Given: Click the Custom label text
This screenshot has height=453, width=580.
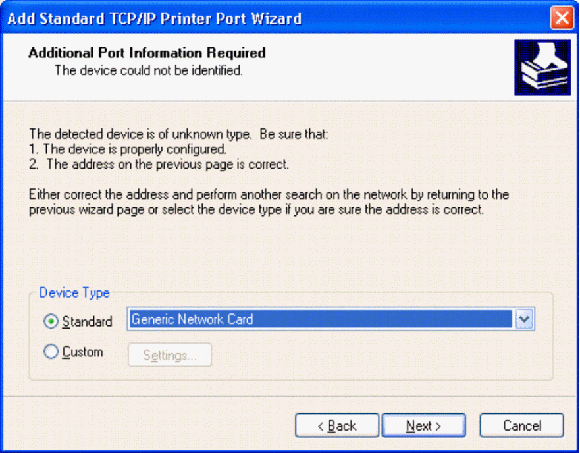Looking at the screenshot, I should 82,352.
